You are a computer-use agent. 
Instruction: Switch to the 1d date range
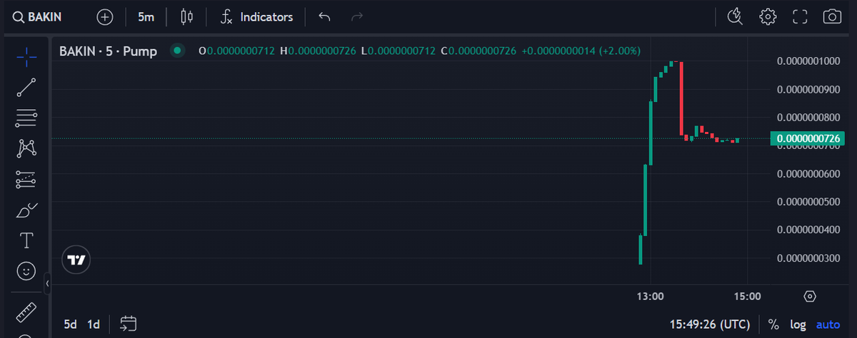coord(94,324)
